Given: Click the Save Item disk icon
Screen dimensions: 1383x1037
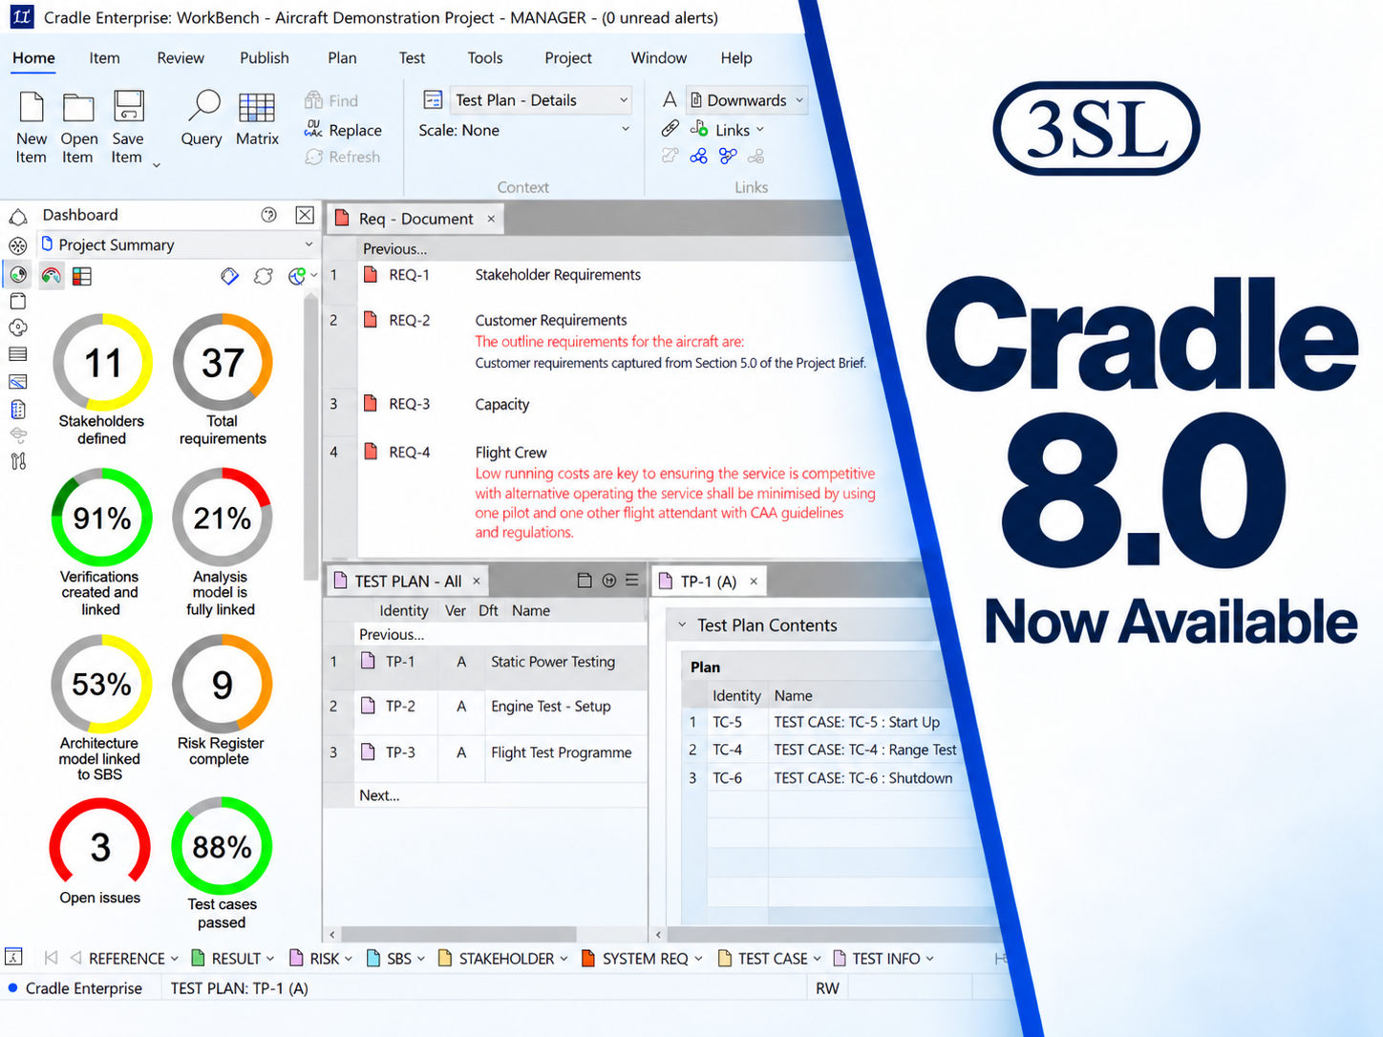Looking at the screenshot, I should pyautogui.click(x=128, y=107).
